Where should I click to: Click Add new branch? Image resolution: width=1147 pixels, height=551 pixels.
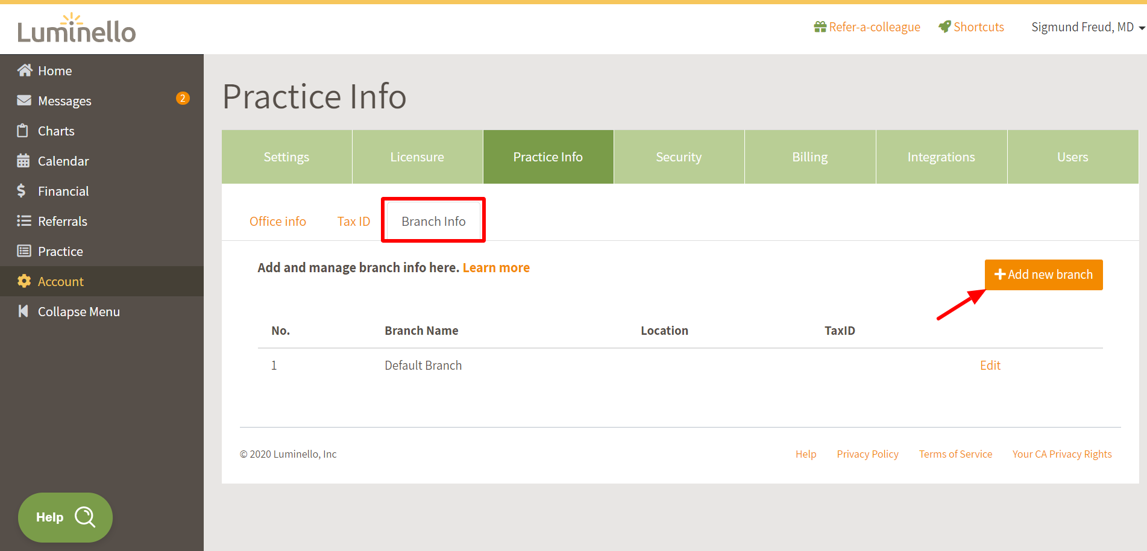point(1043,275)
